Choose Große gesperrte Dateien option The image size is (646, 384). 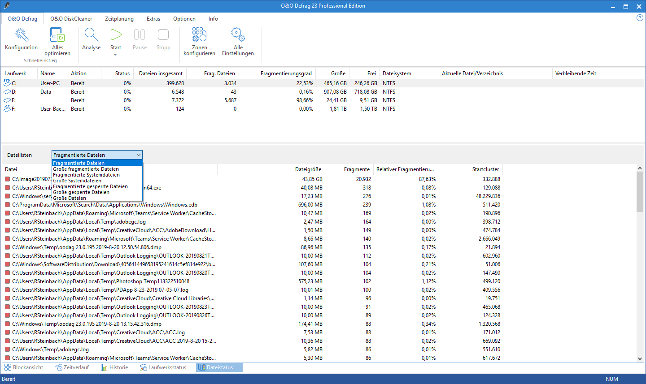(x=97, y=192)
